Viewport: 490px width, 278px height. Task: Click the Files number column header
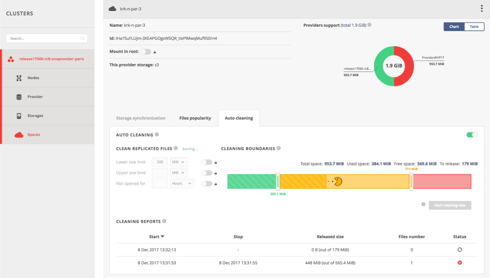412,237
